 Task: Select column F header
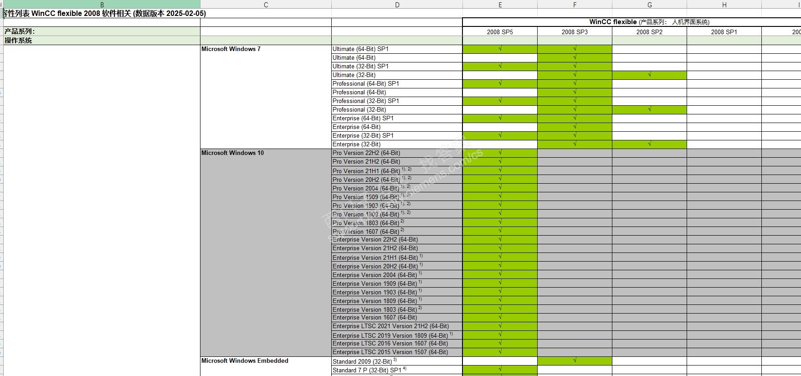(x=575, y=5)
